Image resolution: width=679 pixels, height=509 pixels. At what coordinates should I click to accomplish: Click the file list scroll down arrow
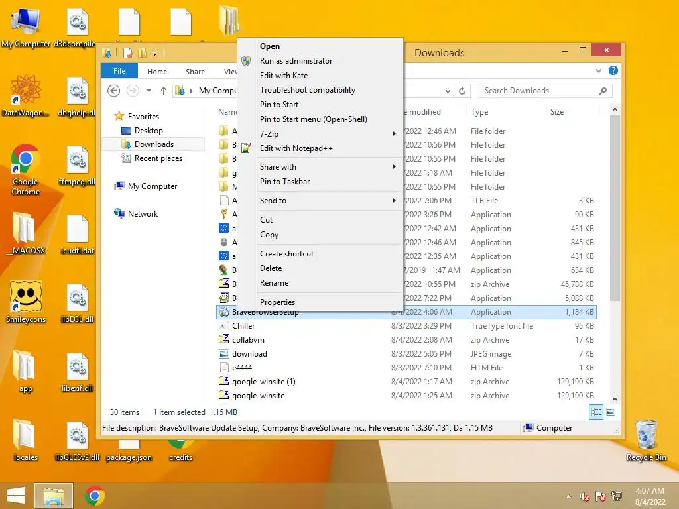(x=615, y=398)
